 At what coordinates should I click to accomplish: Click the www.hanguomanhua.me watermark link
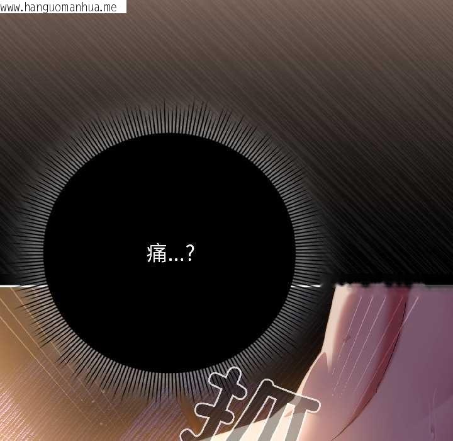tap(59, 7)
